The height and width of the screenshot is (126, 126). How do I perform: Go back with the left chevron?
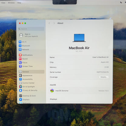(x=49, y=23)
